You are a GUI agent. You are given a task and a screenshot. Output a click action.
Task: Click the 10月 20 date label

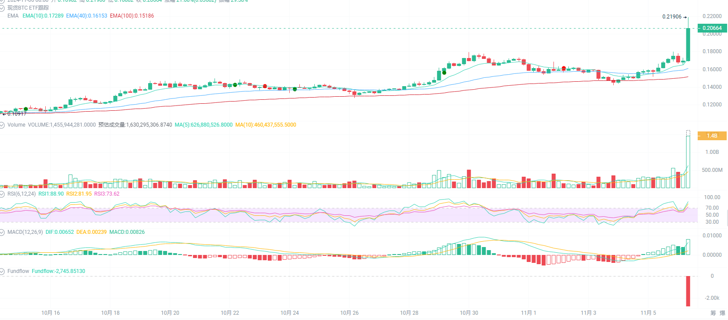[170, 313]
